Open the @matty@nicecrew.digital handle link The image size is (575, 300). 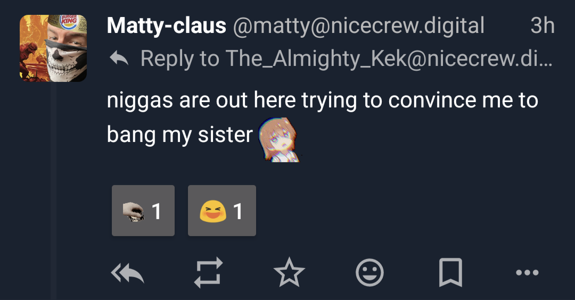pyautogui.click(x=358, y=26)
